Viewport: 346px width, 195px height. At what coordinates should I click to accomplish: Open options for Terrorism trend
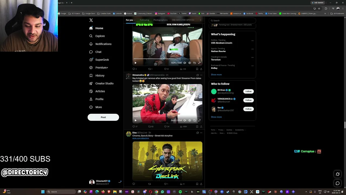[x=252, y=57]
